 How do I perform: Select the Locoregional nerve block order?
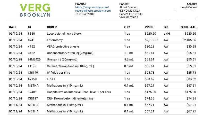click(x=64, y=34)
